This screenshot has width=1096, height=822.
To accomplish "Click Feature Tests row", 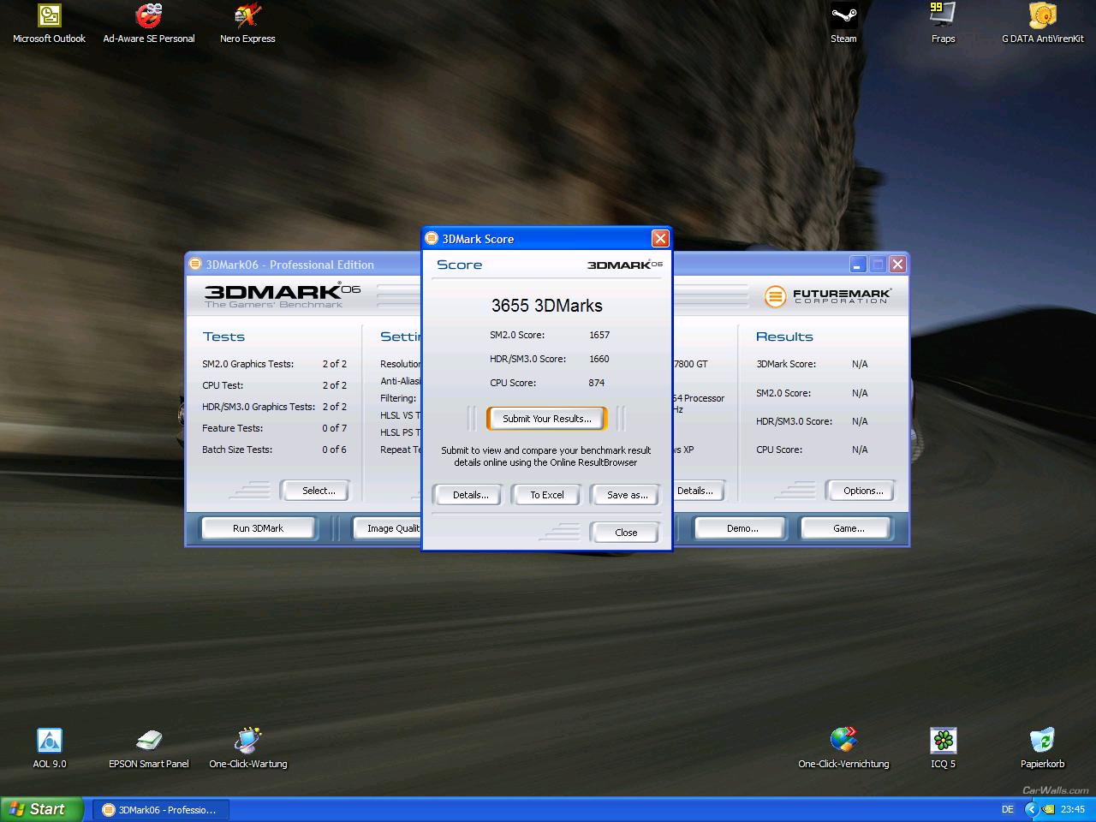I will pyautogui.click(x=274, y=428).
